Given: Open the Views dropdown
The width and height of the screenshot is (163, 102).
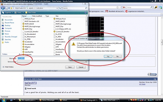Looking at the screenshot, I should 19,13.
